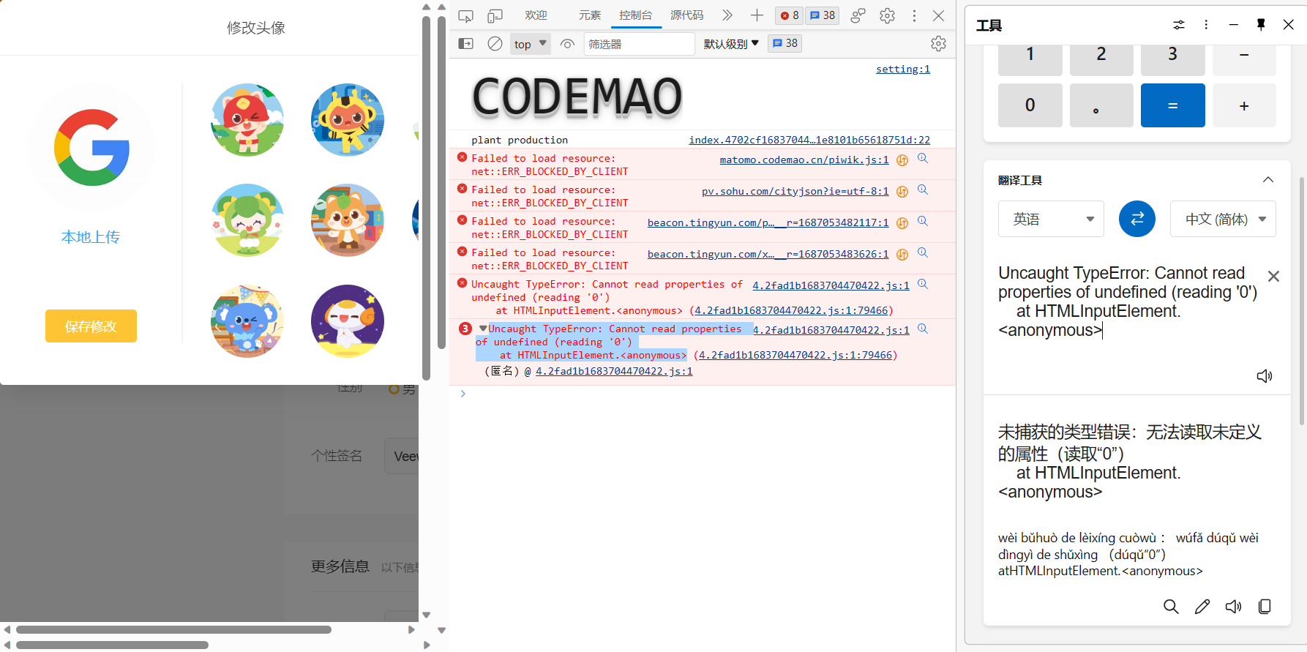Viewport: 1307px width, 652px height.
Task: Collapse the grouped Uncaught TypeError message
Action: (x=483, y=329)
